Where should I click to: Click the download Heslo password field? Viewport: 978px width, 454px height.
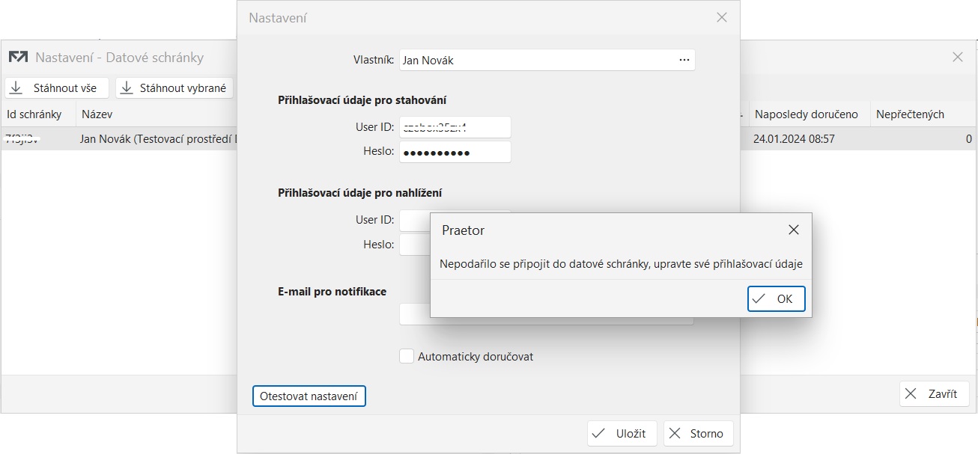[455, 152]
